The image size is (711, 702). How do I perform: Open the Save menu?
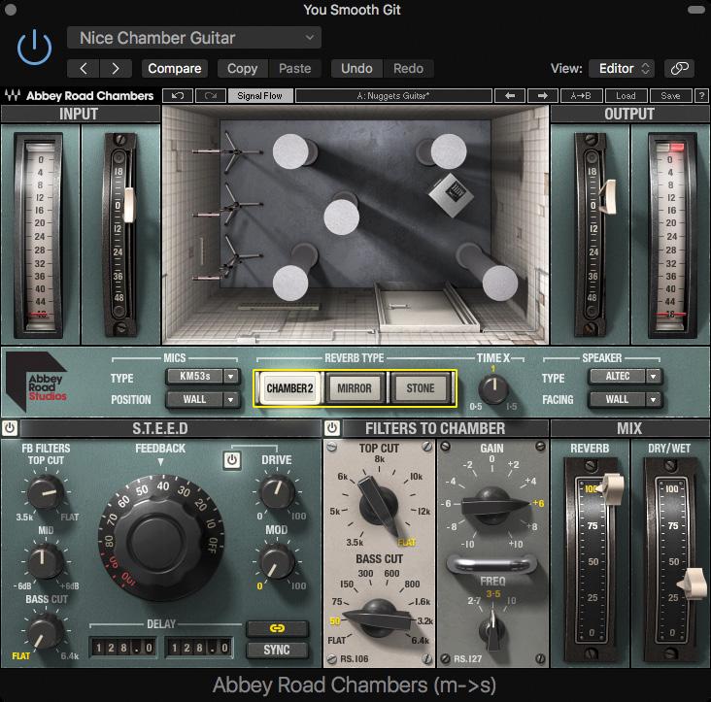click(x=670, y=95)
